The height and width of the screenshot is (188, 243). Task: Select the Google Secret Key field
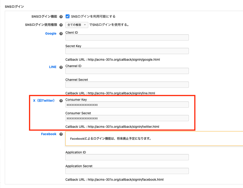coord(127,51)
